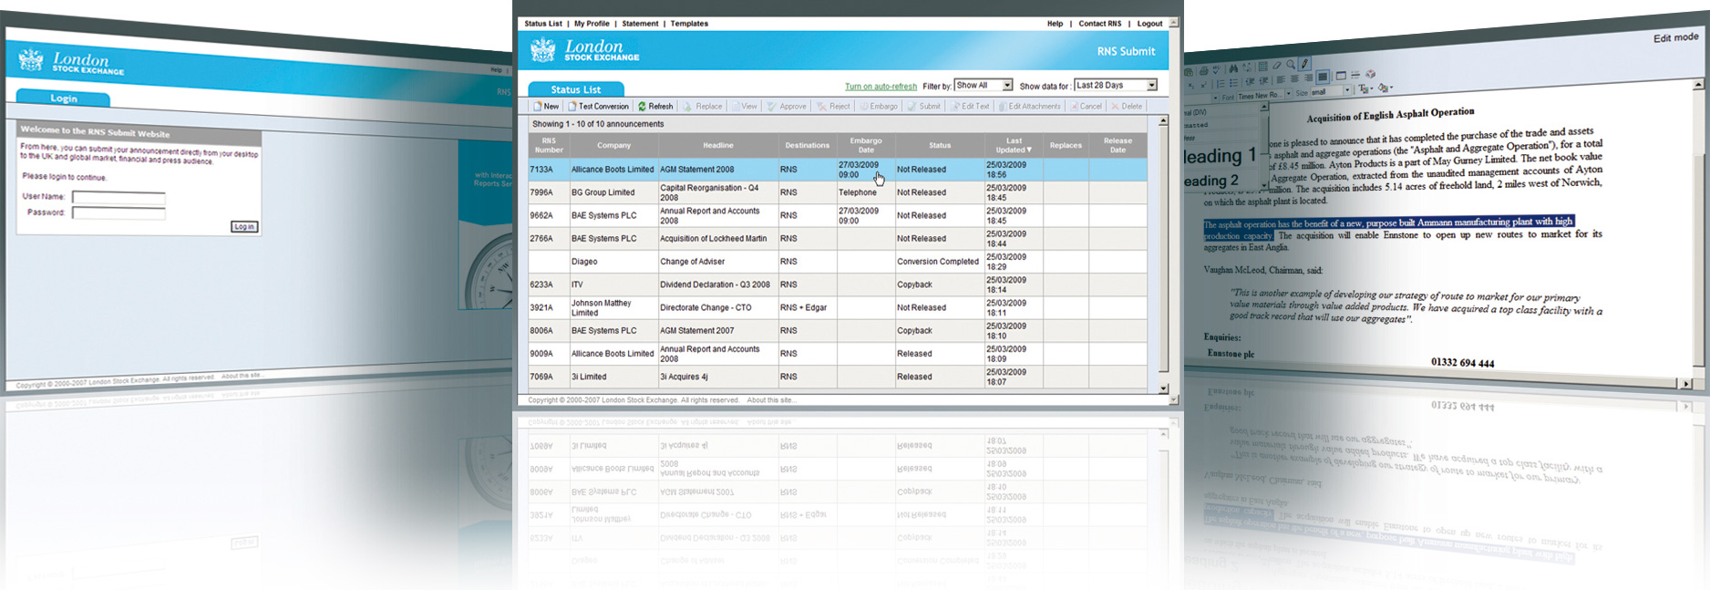Click the binoculars Find icon in editor
This screenshot has height=590, width=1710.
(x=1233, y=68)
